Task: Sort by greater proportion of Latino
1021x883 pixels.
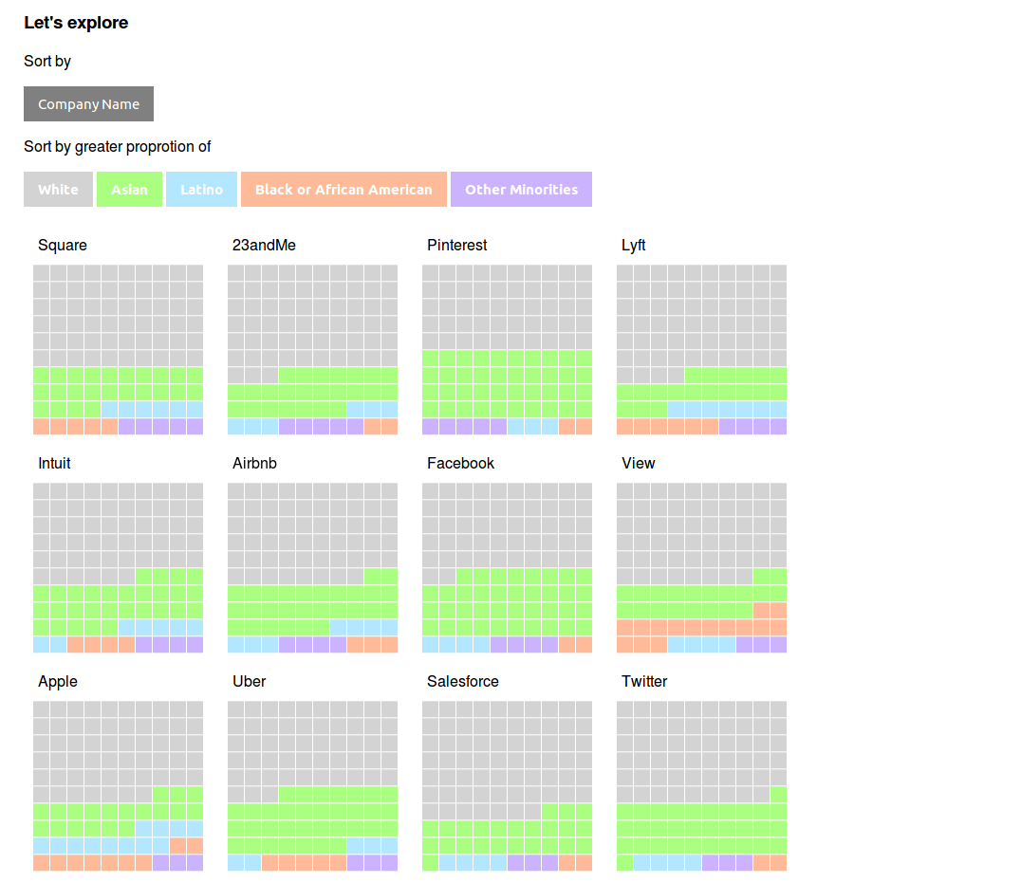Action: (x=201, y=190)
